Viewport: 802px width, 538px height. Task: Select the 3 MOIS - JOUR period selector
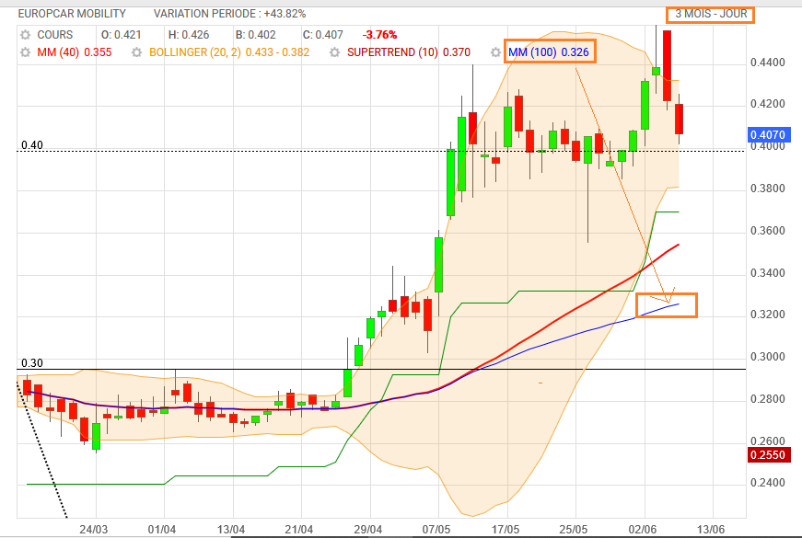(x=711, y=14)
